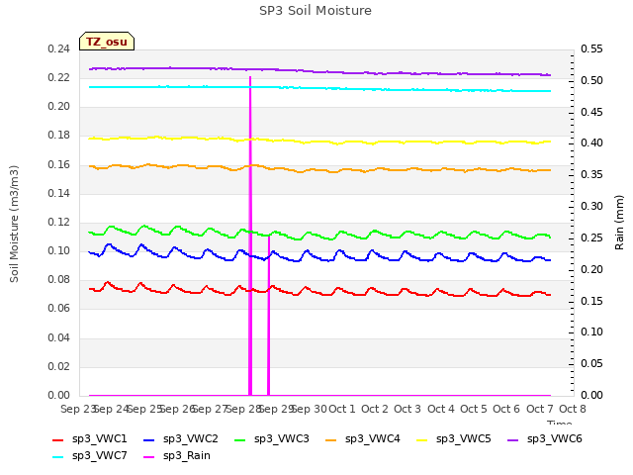Click the Oct 2 x-axis tick label
Image resolution: width=633 pixels, height=475 pixels.
pos(375,409)
